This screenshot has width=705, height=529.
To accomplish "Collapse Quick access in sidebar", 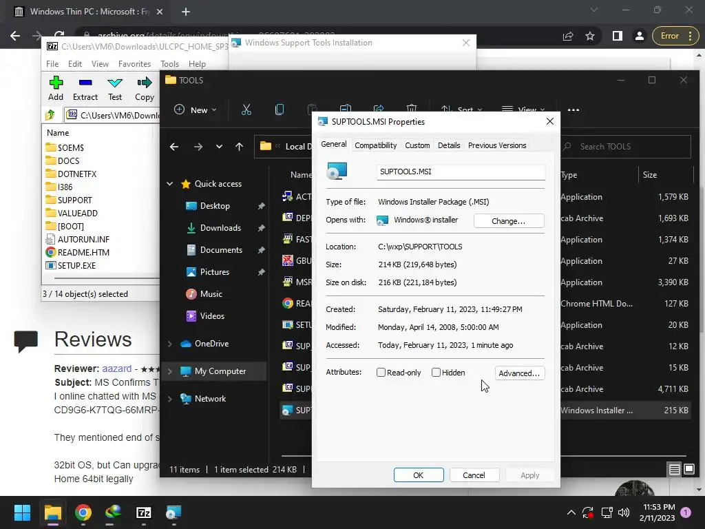I will coord(170,183).
